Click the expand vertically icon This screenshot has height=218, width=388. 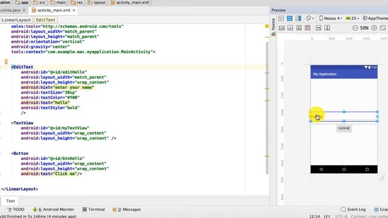pos(327,28)
